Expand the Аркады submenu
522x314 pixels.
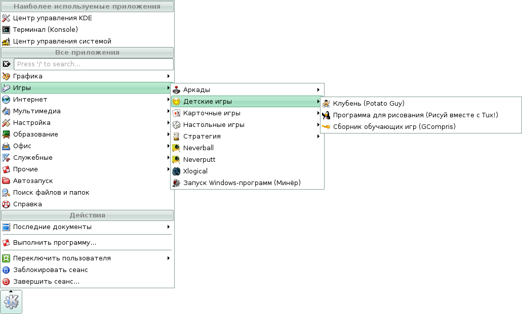point(196,89)
